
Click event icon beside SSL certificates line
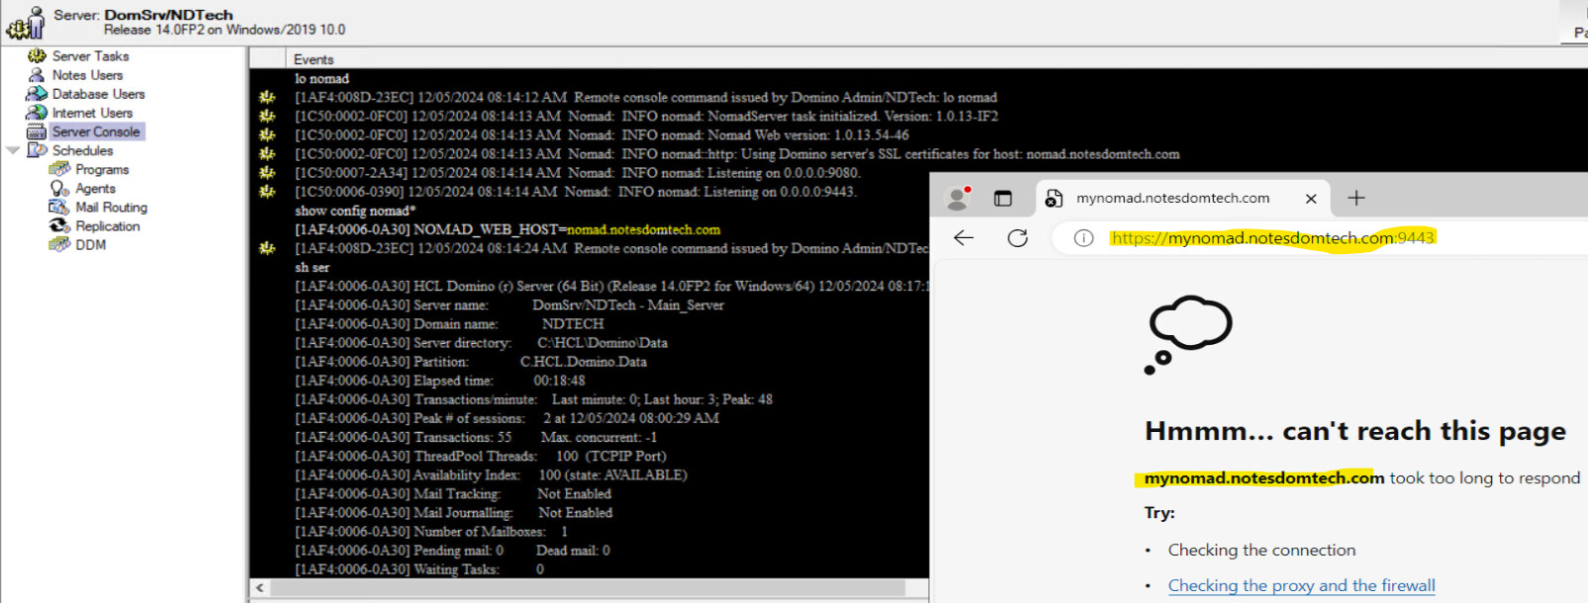tap(267, 153)
